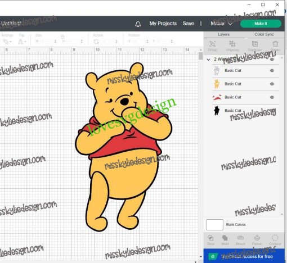287x263 pixels.
Task: Click the canvas vertical scrollbar thumb
Action: (201, 56)
